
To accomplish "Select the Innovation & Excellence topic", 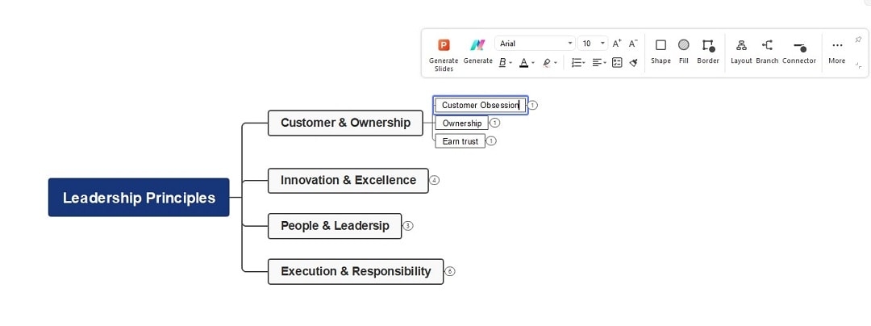I will (x=348, y=181).
